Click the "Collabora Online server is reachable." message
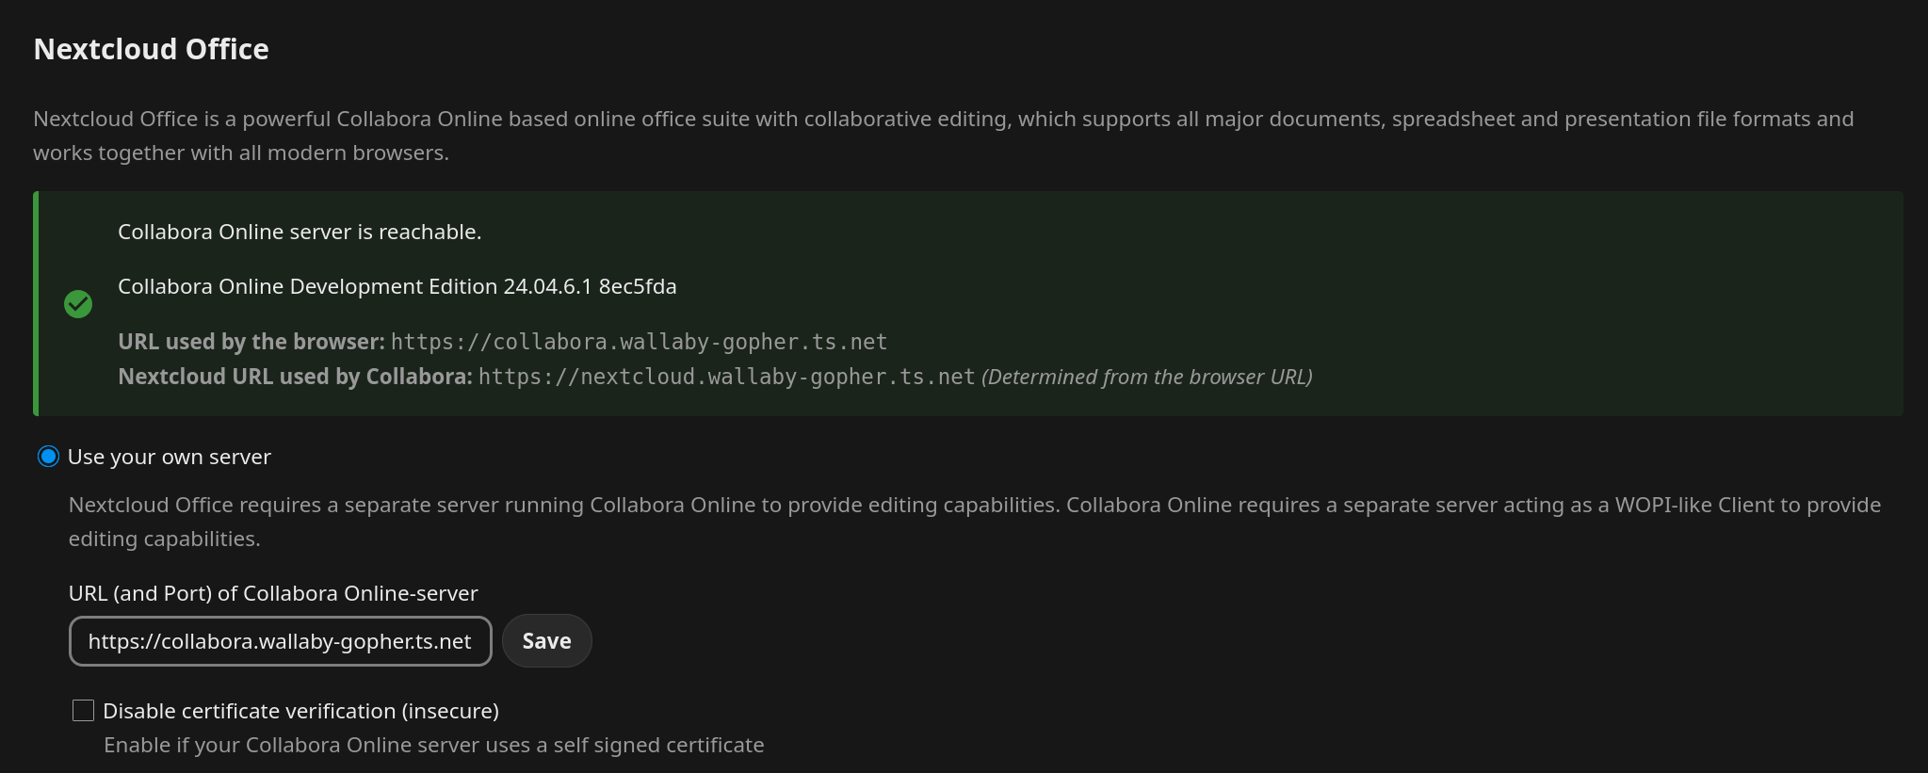Viewport: 1928px width, 773px height. [x=300, y=232]
